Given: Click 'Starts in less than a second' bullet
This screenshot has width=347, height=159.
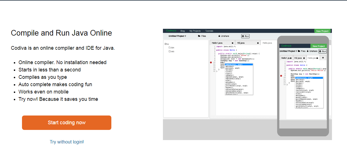Looking at the screenshot, I should [x=50, y=70].
